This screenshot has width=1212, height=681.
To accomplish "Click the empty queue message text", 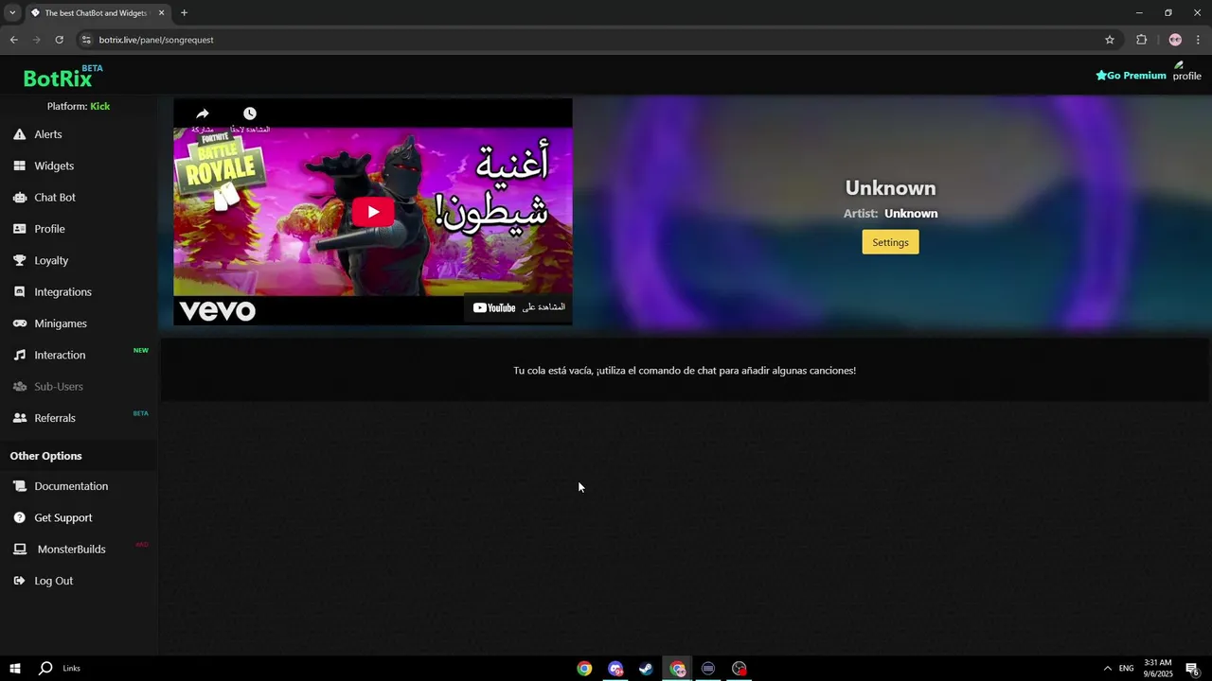I will point(685,371).
